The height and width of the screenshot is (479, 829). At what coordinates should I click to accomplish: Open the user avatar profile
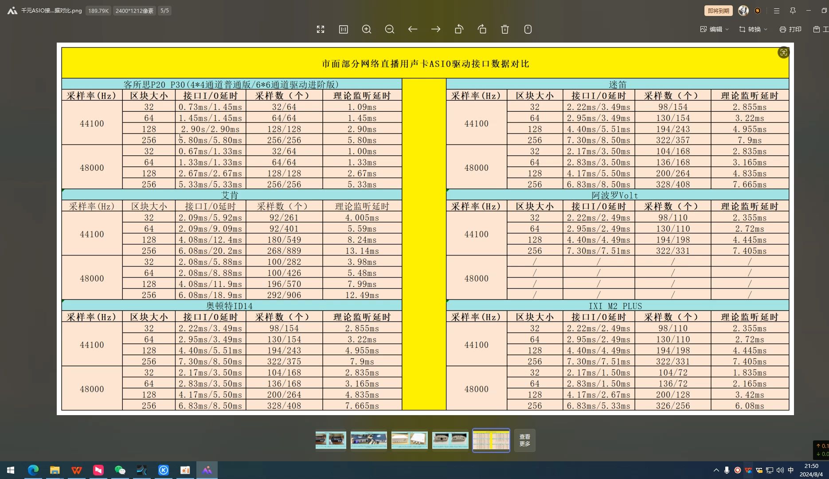click(743, 11)
